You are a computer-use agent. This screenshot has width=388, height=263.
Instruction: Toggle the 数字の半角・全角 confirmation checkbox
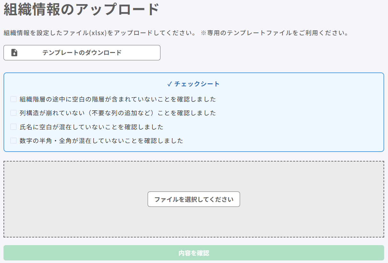(x=13, y=141)
